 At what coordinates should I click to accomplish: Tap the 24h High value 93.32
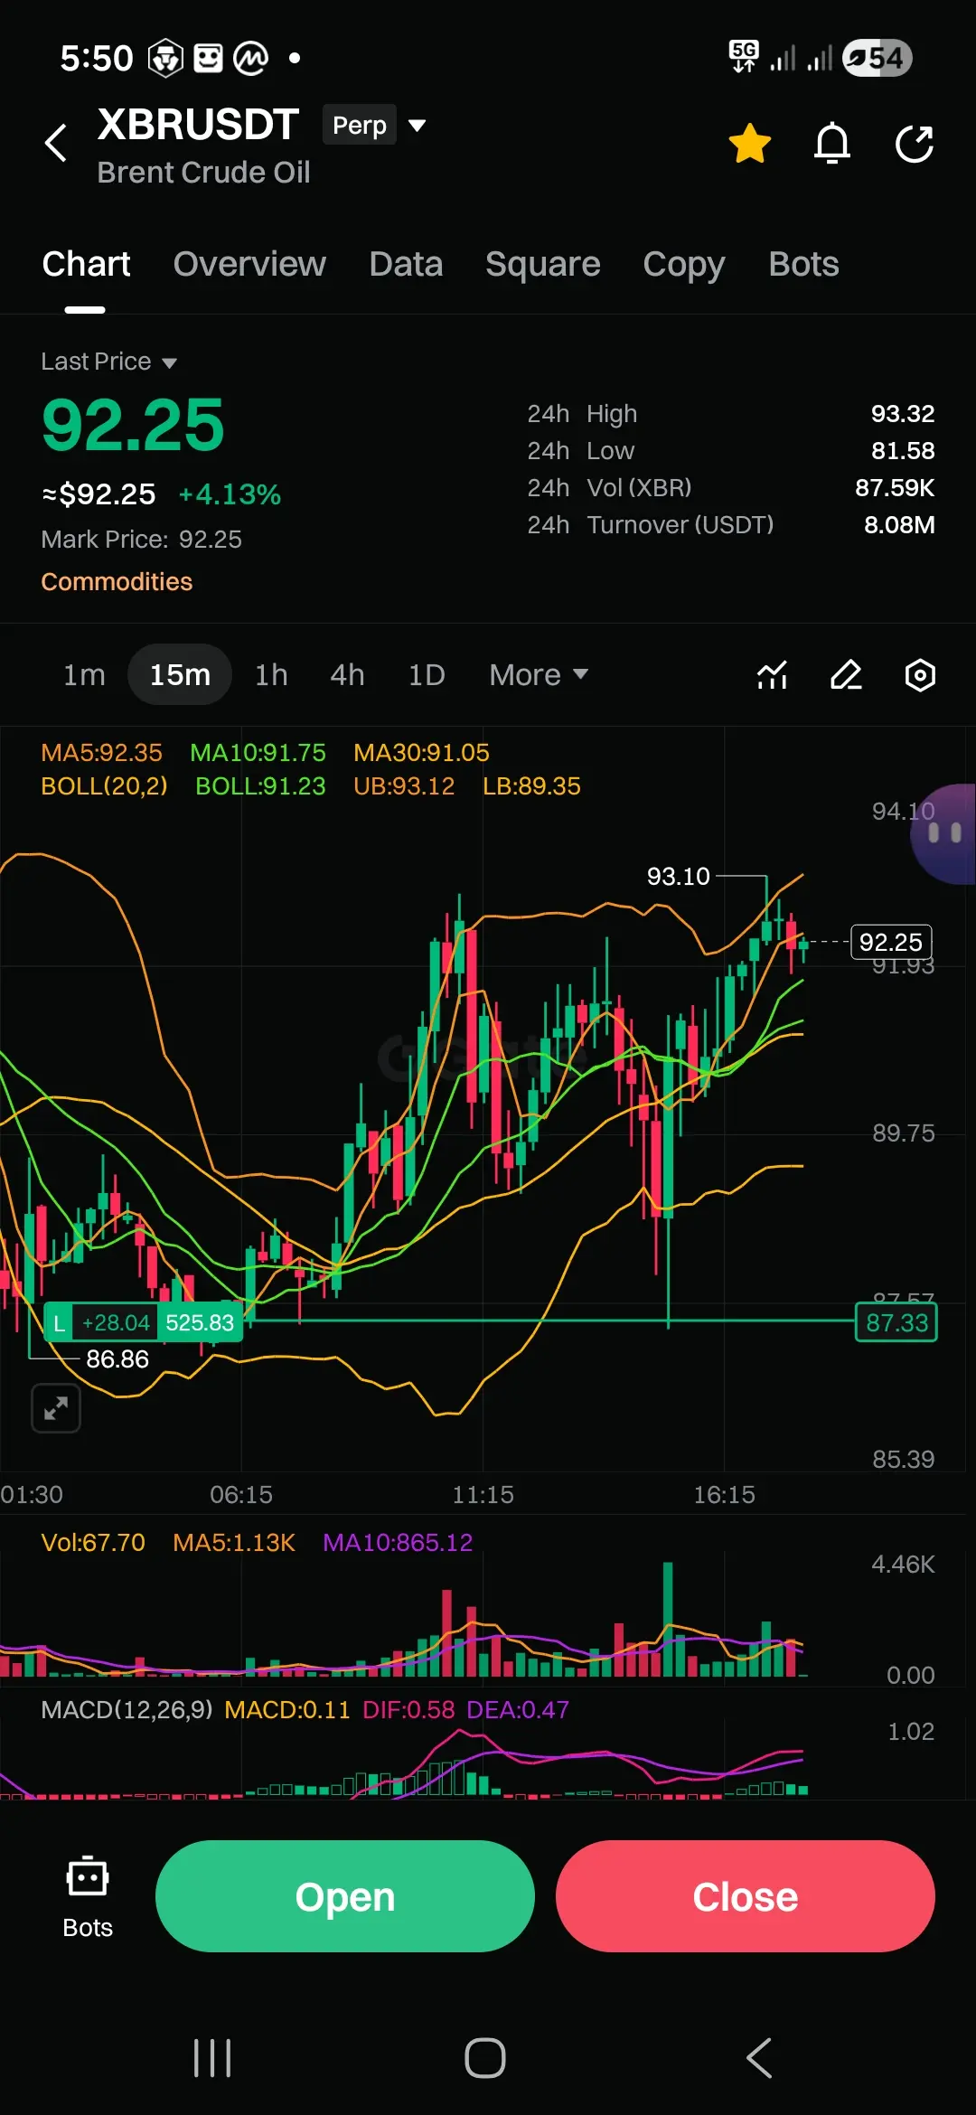(902, 413)
